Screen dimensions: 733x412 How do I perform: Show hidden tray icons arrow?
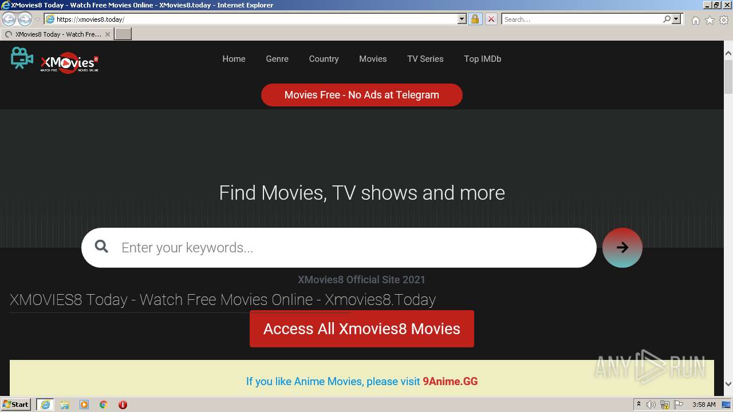[x=639, y=405]
